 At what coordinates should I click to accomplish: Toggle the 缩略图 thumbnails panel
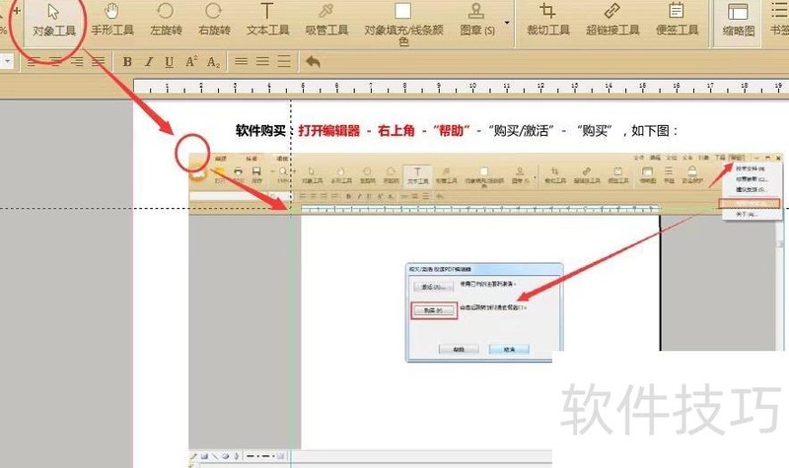coord(738,22)
